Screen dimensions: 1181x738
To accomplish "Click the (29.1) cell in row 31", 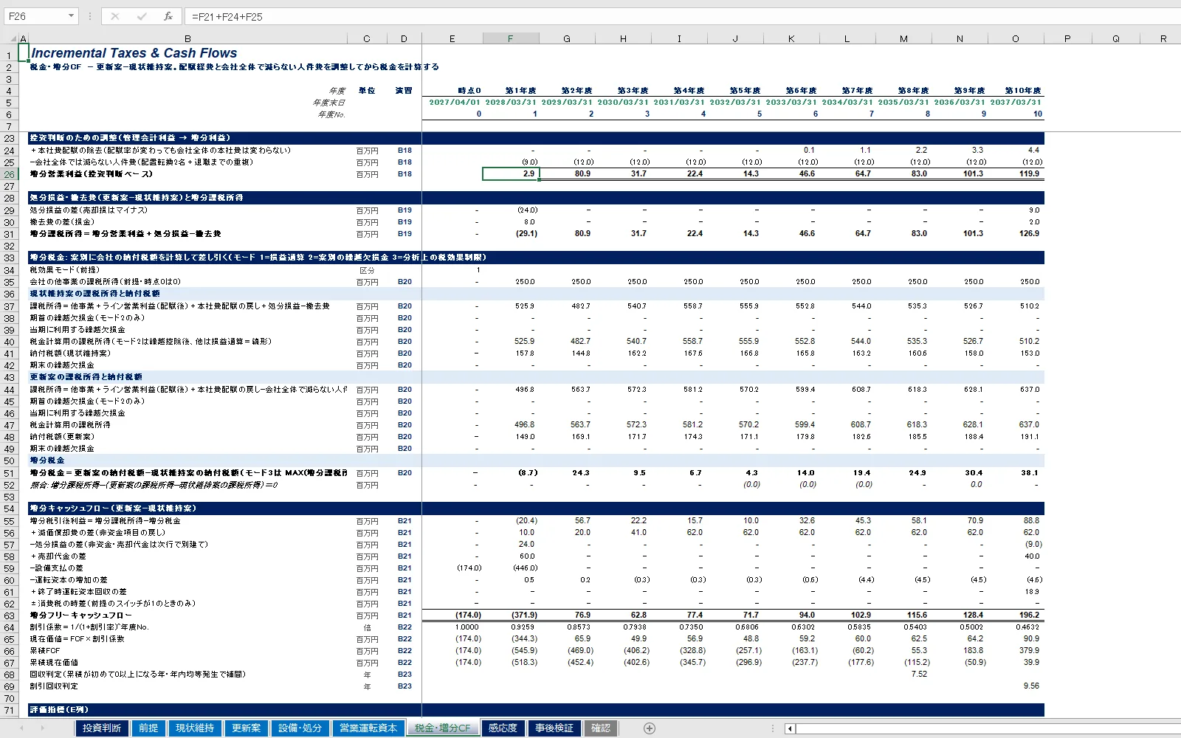I will point(511,234).
